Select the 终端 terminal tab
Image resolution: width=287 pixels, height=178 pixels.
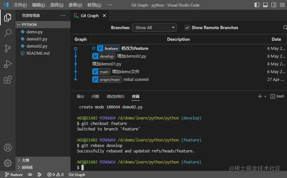[136, 96]
